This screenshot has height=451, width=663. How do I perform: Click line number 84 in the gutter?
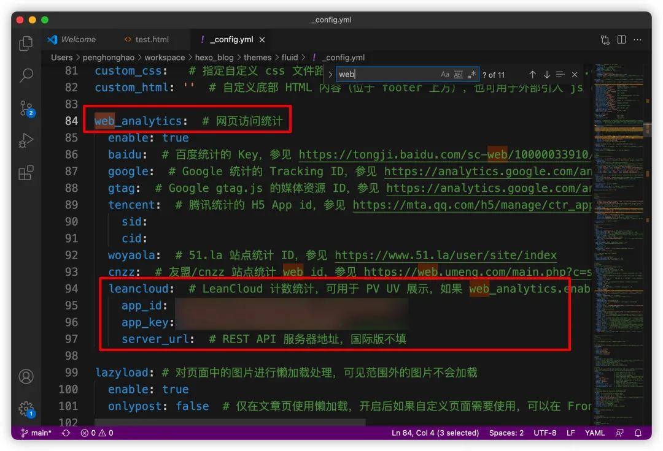click(71, 121)
